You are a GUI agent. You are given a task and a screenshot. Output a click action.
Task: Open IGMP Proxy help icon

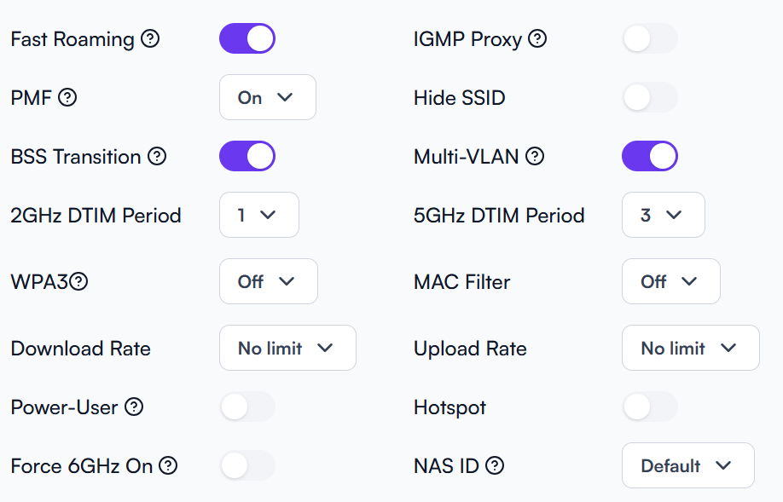[537, 38]
